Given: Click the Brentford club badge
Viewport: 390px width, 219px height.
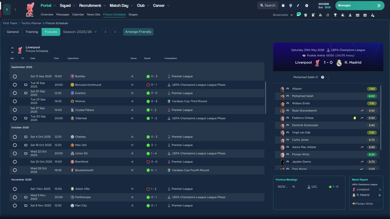Looking at the screenshot, I should [72, 162].
